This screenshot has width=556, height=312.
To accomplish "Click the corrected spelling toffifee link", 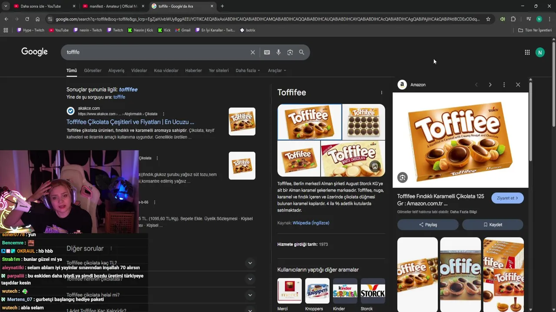I will (128, 89).
